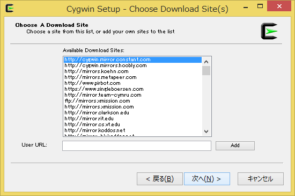295x196 pixels.
Task: Select http://mirror.koddos.net mirror
Action: click(x=132, y=130)
